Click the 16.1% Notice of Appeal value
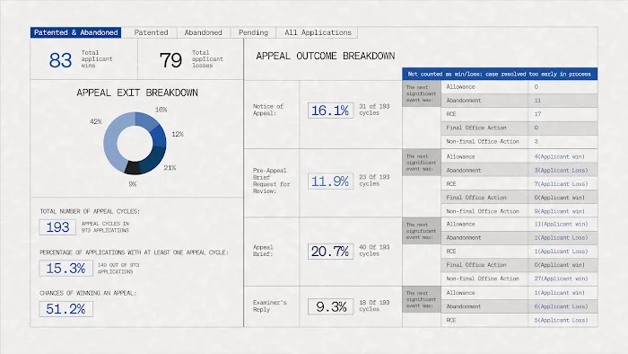 (x=330, y=111)
